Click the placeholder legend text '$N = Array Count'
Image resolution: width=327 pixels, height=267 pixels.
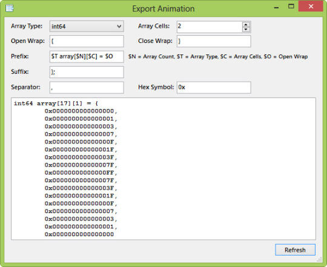click(x=151, y=56)
